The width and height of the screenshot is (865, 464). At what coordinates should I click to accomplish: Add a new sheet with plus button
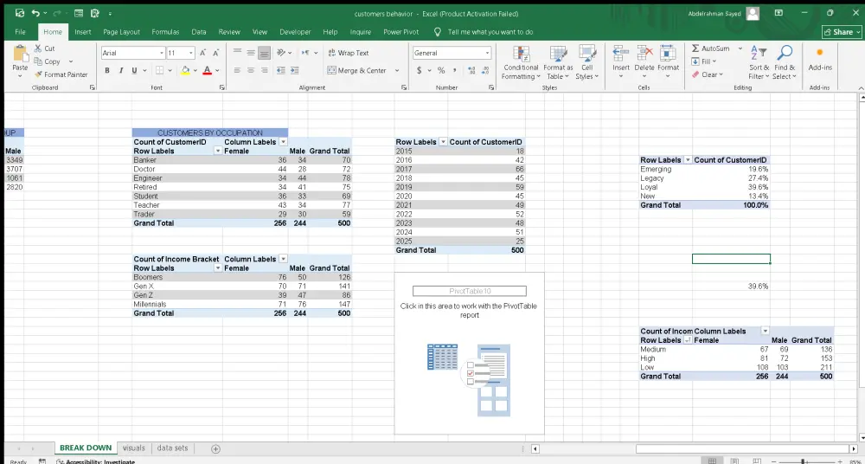(215, 448)
